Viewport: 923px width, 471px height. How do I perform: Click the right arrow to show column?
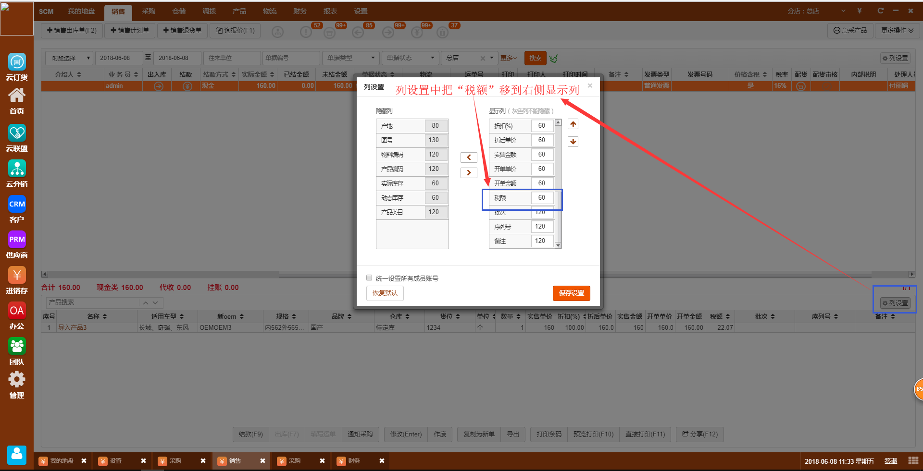coord(469,173)
